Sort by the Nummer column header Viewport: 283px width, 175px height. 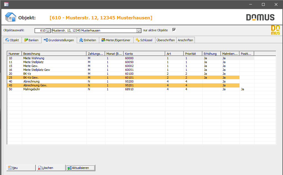point(14,54)
